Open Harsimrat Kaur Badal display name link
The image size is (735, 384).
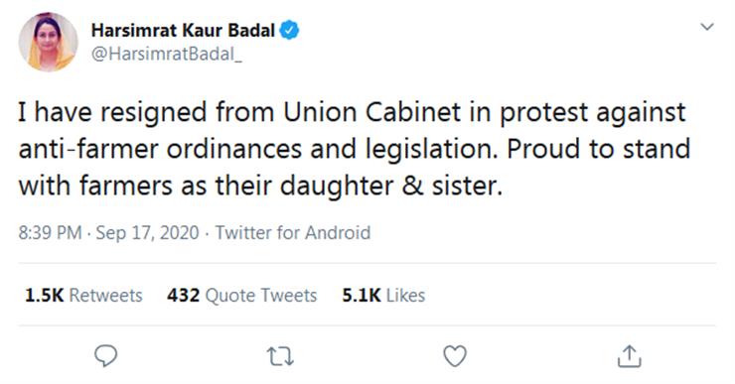click(x=183, y=31)
